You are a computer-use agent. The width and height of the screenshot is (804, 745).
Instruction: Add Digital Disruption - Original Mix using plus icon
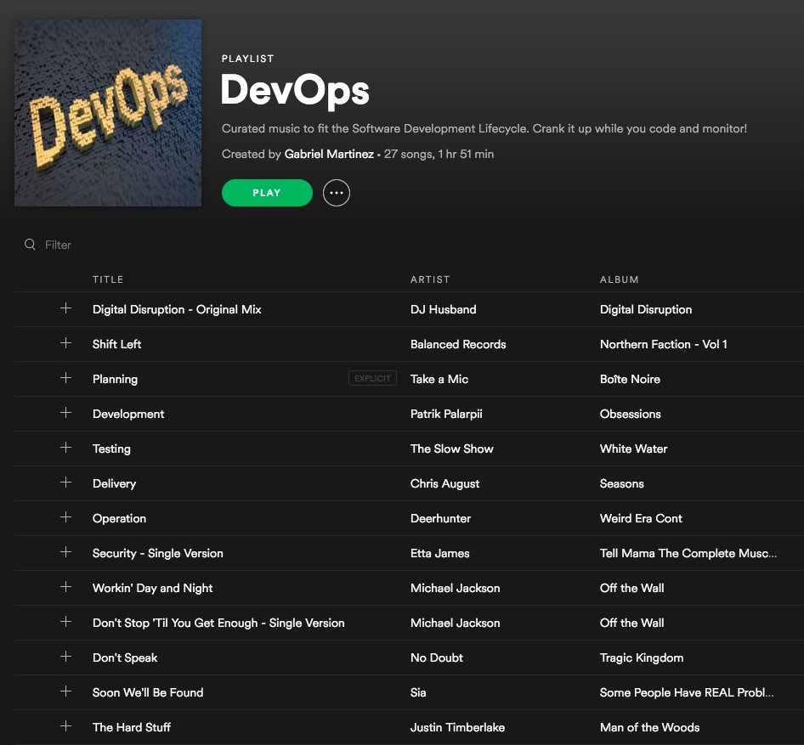tap(65, 308)
